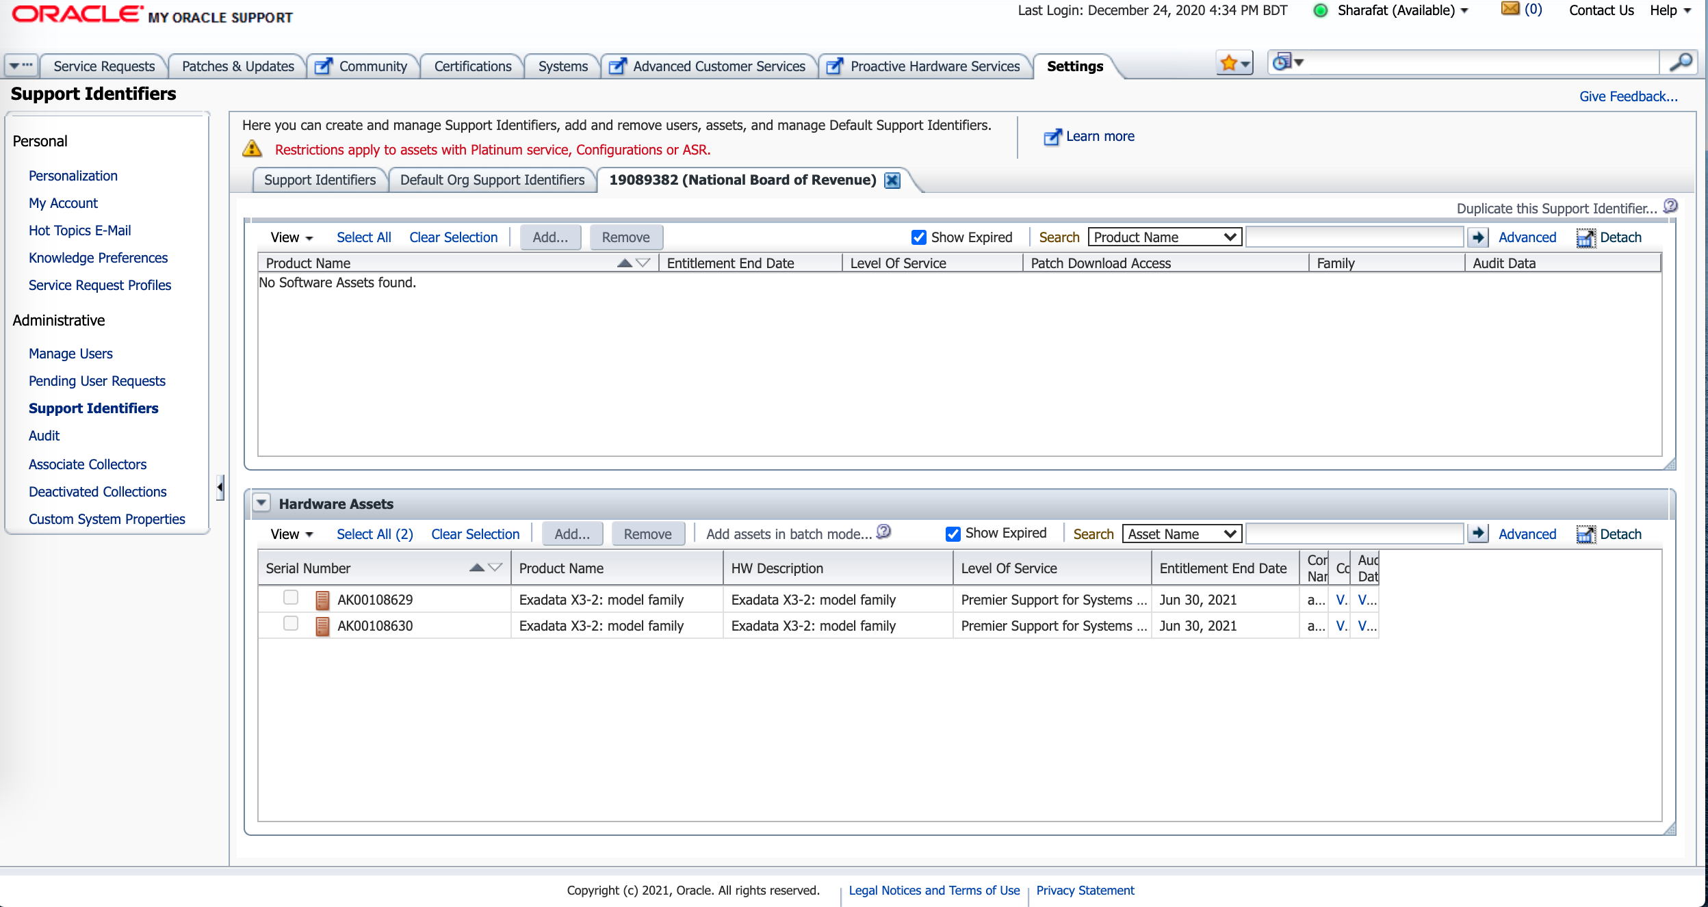Click the top global search field
This screenshot has width=1708, height=907.
tap(1483, 63)
